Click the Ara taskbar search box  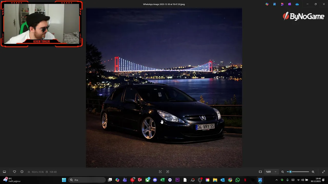click(x=87, y=180)
